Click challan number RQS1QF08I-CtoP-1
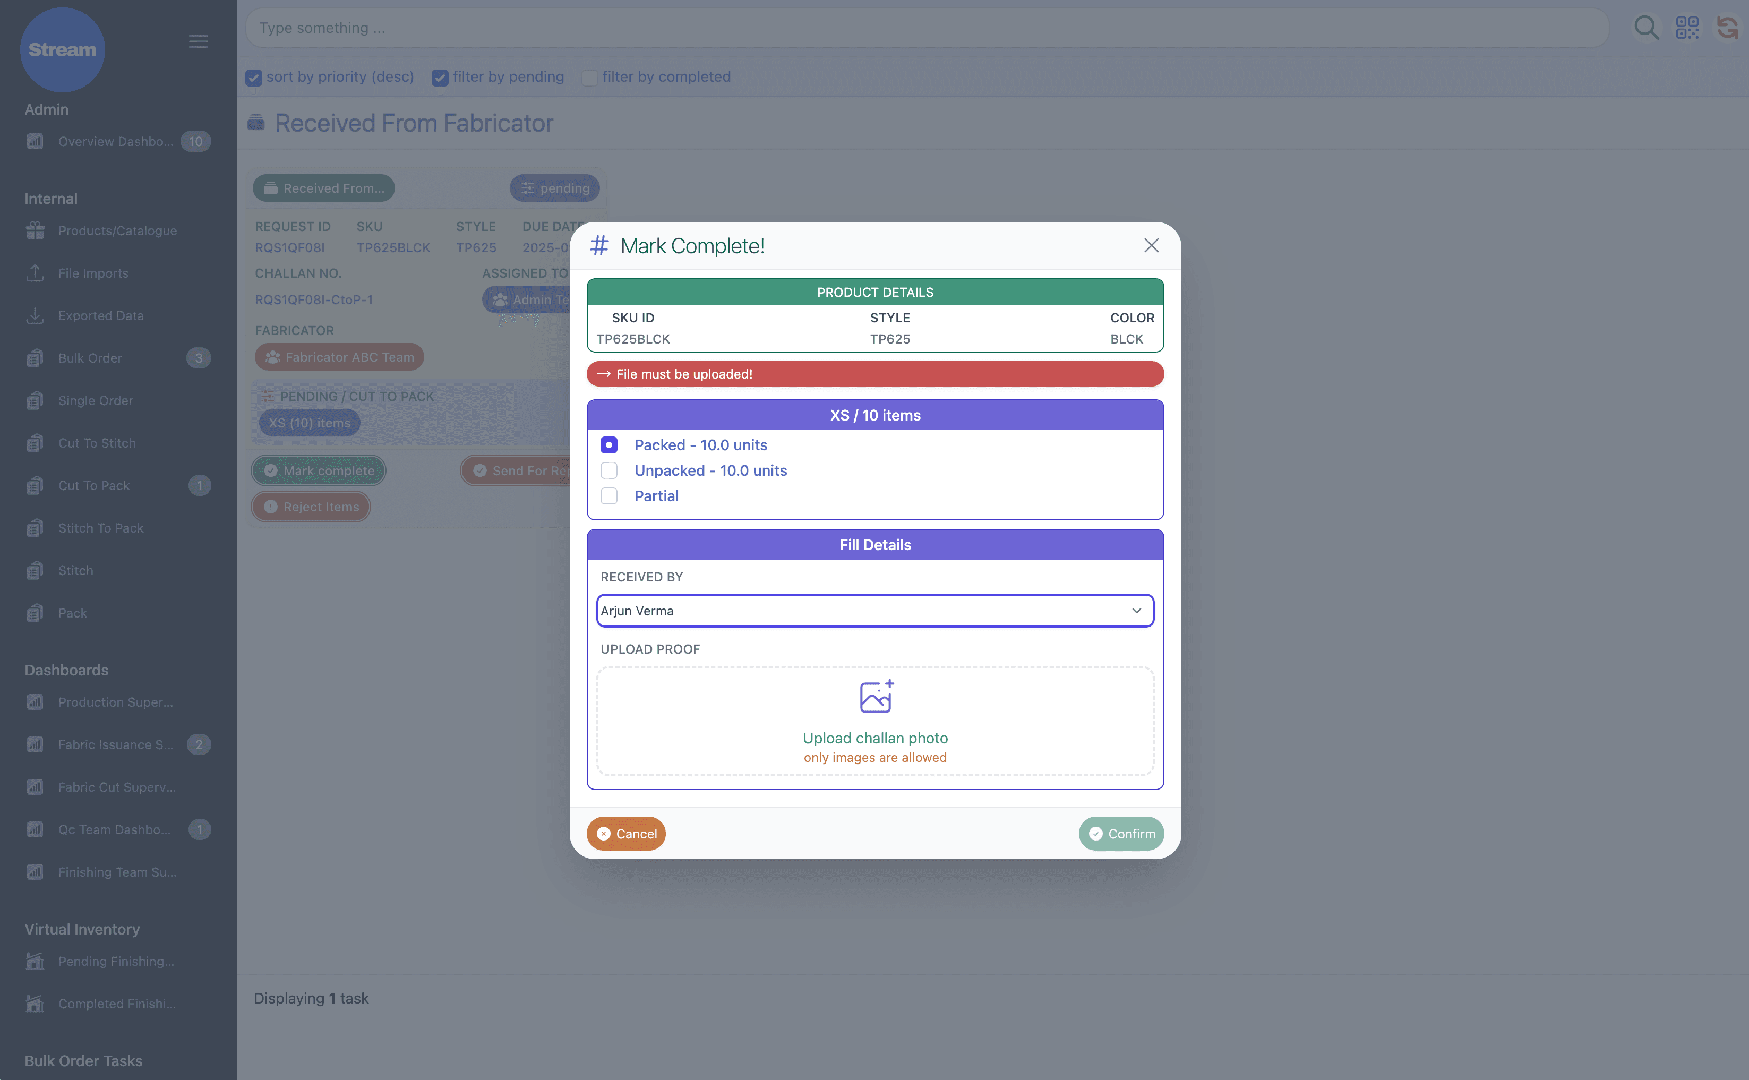1749x1080 pixels. [313, 300]
